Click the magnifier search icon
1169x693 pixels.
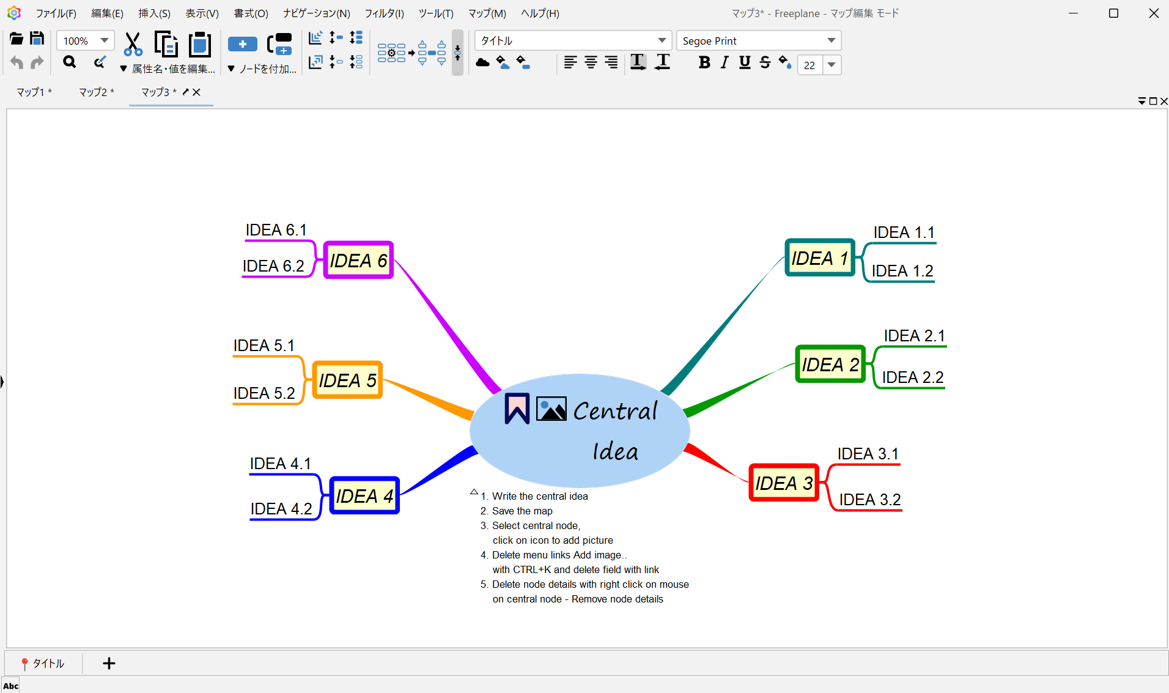click(70, 62)
